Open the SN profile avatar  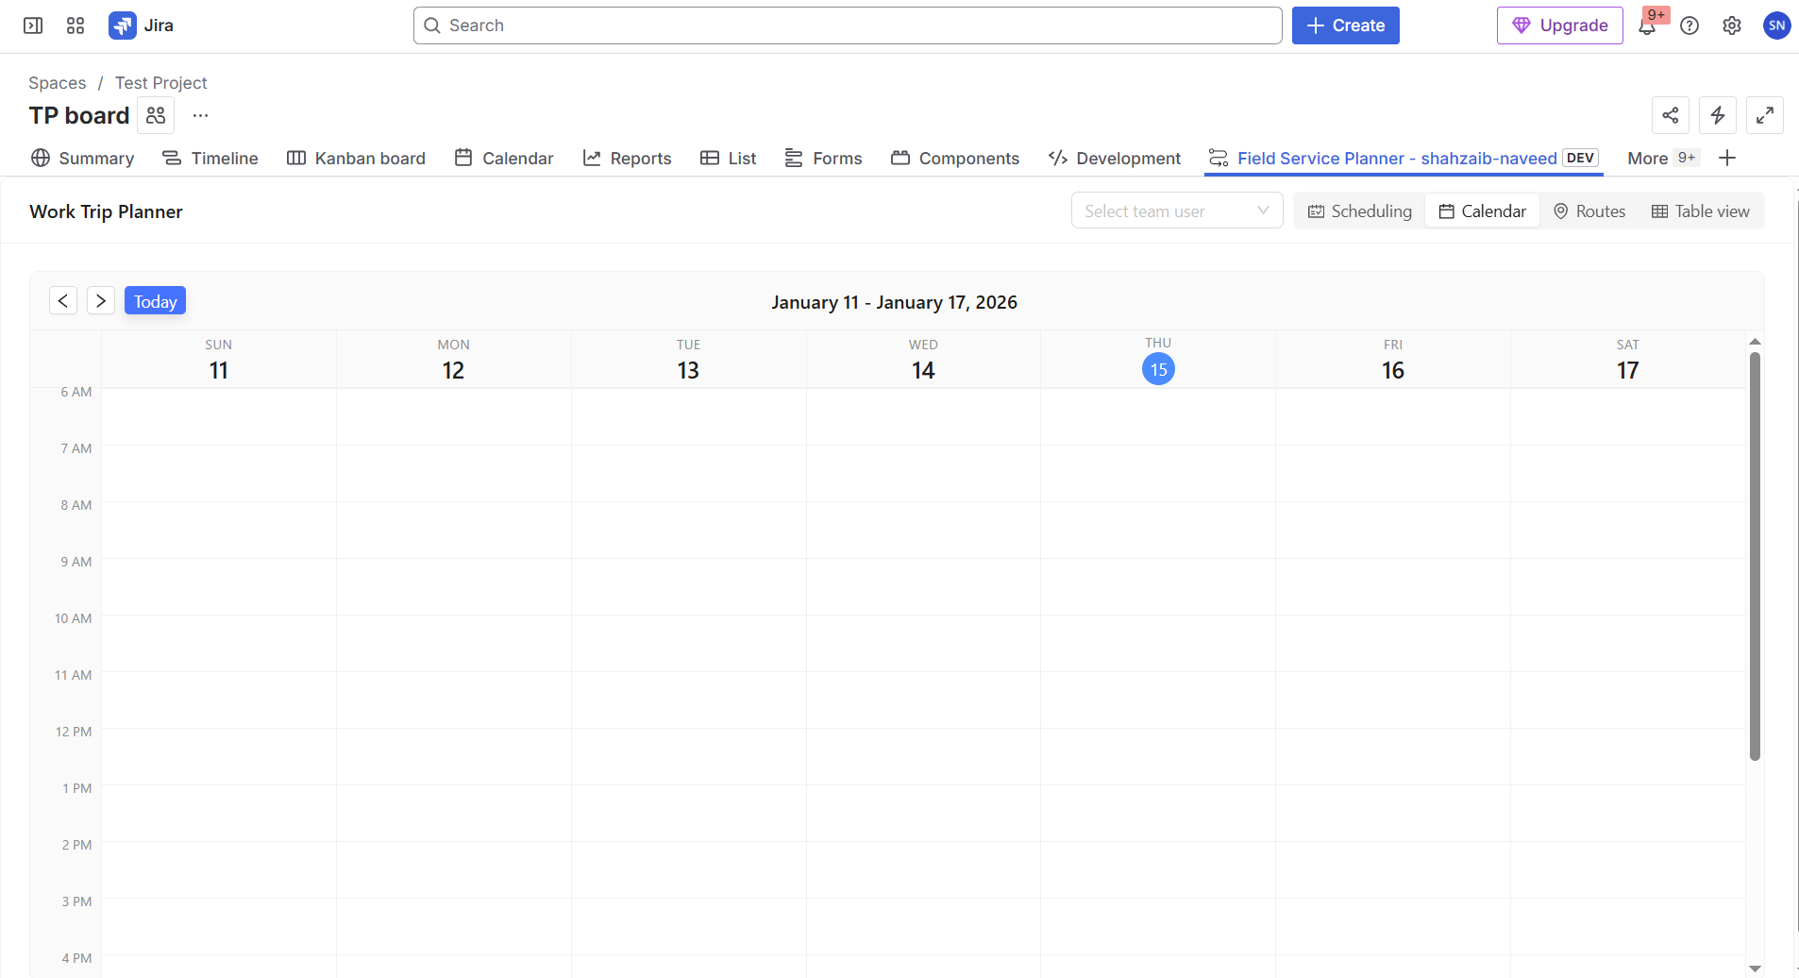point(1776,25)
